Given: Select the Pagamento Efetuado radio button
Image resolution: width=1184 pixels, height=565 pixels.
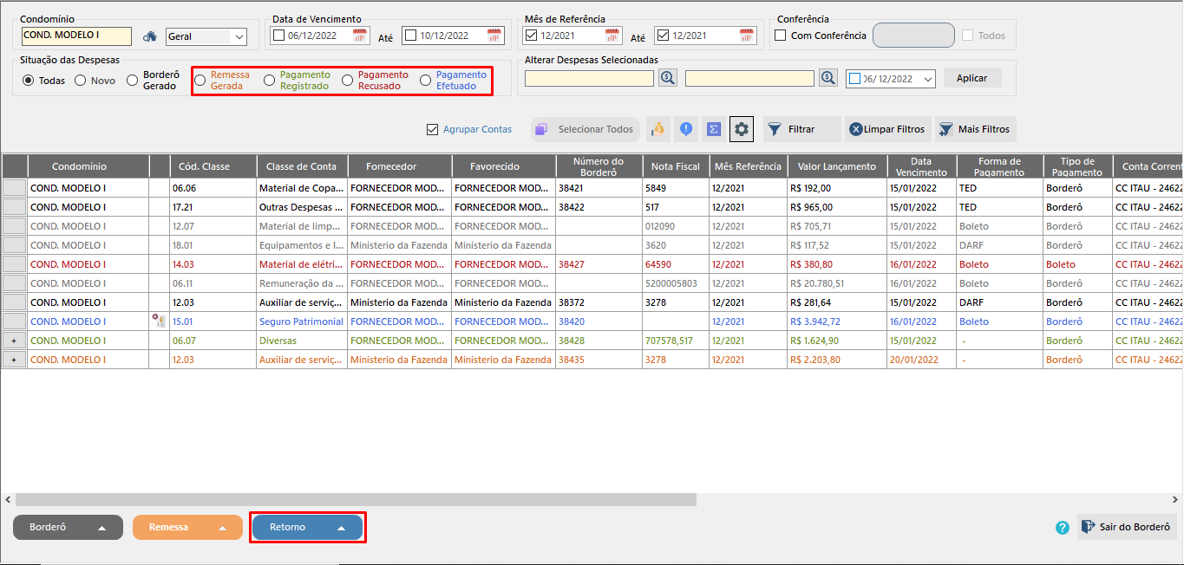Looking at the screenshot, I should 425,81.
